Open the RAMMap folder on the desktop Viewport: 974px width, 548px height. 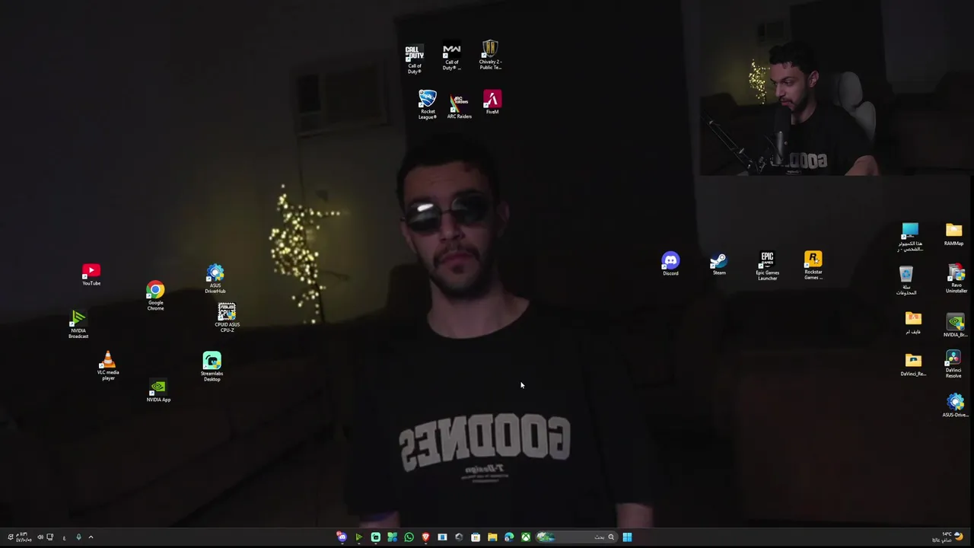[x=953, y=235]
